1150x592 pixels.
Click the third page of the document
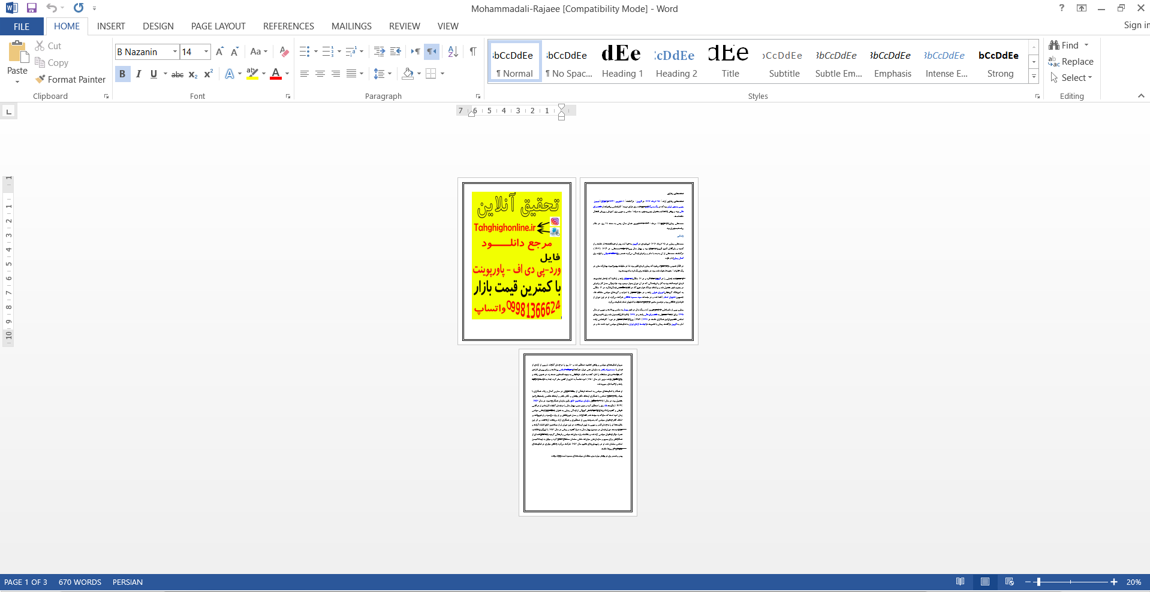click(578, 433)
